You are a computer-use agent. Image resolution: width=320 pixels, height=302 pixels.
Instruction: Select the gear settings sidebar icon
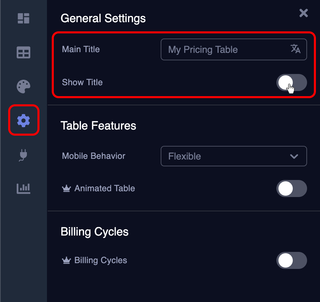24,120
